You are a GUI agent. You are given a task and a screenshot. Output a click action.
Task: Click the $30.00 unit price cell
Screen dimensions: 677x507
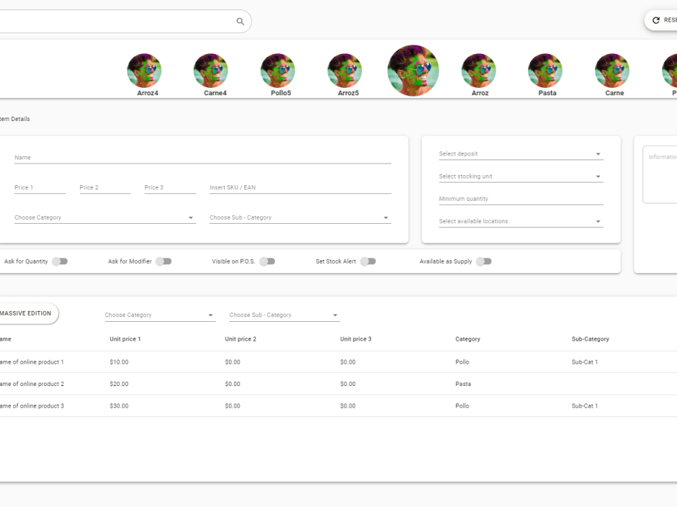pos(119,406)
